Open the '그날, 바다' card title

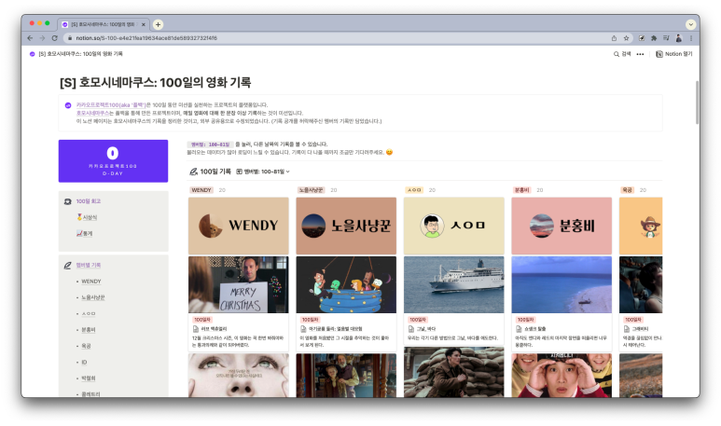pyautogui.click(x=426, y=329)
